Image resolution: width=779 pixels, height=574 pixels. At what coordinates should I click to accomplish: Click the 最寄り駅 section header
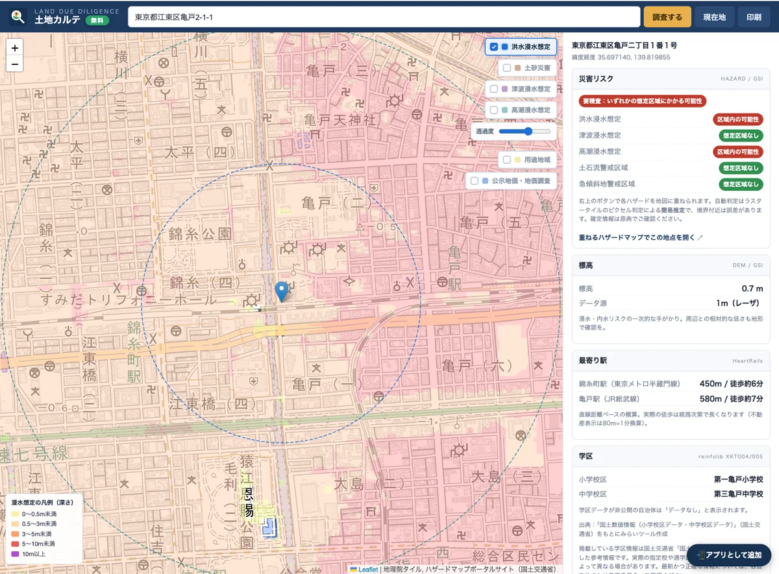671,360
